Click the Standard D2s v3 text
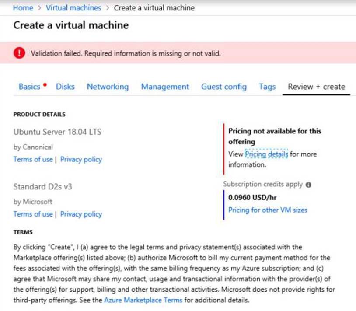The width and height of the screenshot is (356, 311). click(43, 187)
